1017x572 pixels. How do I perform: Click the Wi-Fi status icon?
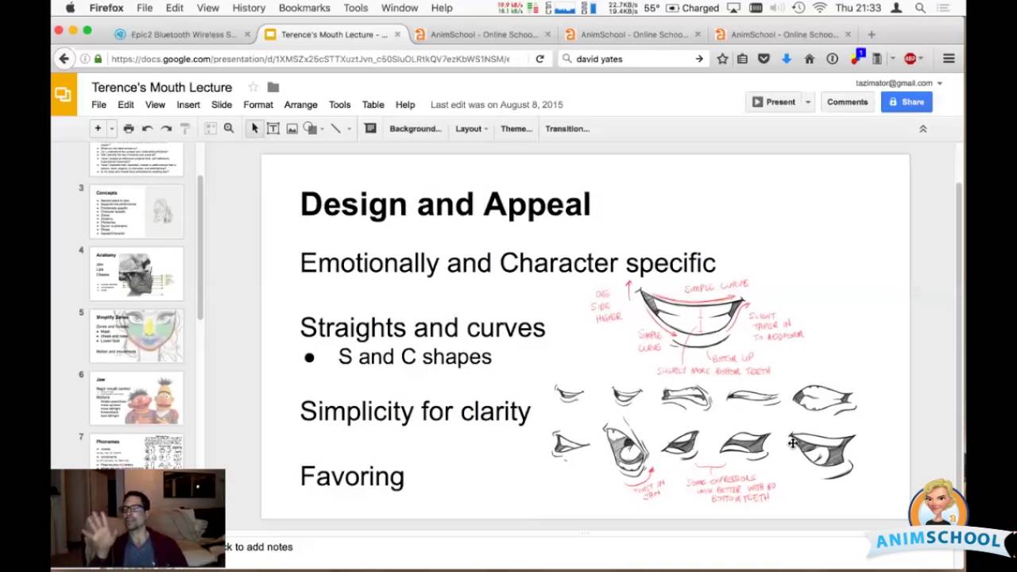click(x=820, y=8)
